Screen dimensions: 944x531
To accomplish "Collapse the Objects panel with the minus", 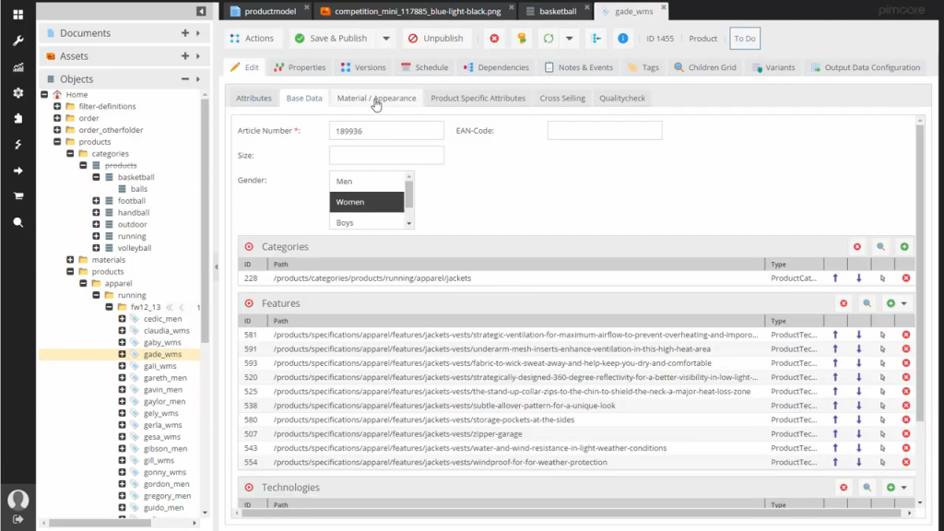I will point(183,78).
